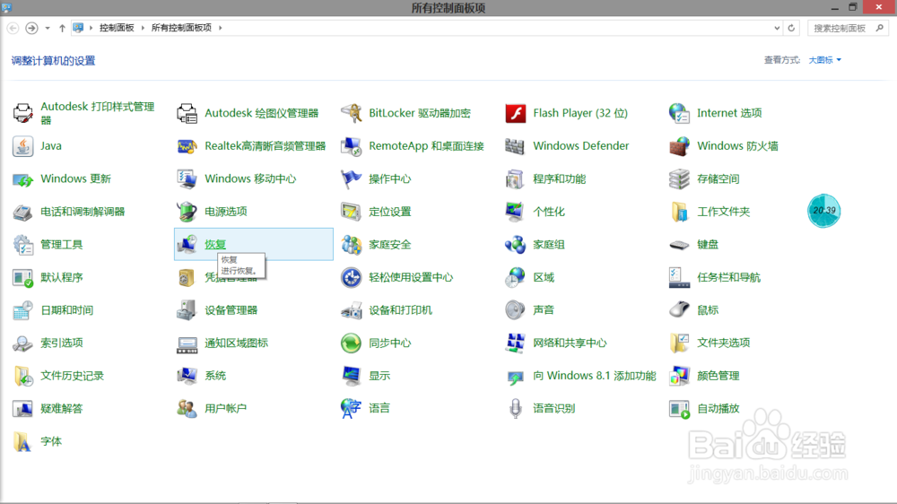Image resolution: width=897 pixels, height=504 pixels.
Task: Click the 控制面板 breadcrumb item
Action: [117, 28]
